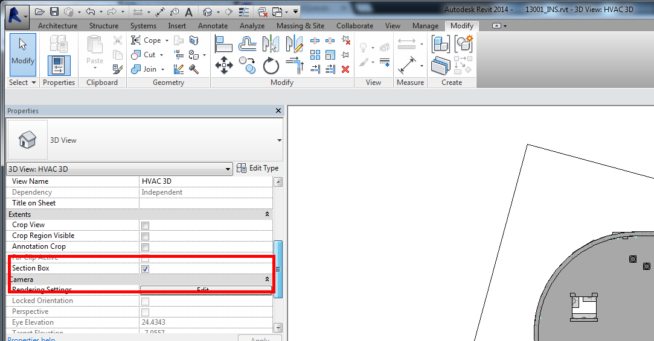Close the Properties palette
Viewport: 654px width, 341px height.
[278, 110]
